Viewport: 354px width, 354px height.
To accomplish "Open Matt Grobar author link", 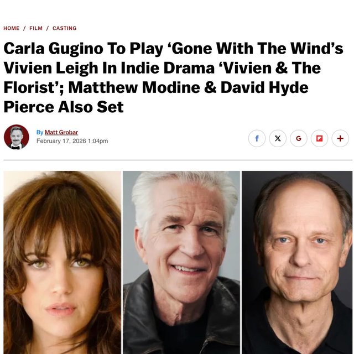I will (61, 132).
